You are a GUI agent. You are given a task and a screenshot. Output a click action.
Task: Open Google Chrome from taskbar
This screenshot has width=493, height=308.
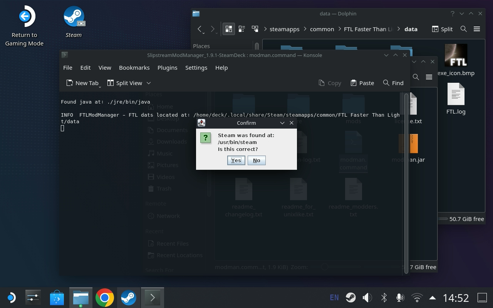(104, 298)
